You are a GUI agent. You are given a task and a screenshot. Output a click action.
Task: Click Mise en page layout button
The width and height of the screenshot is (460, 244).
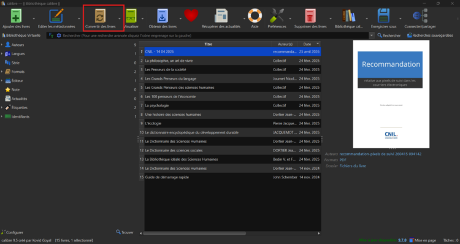coord(423,240)
